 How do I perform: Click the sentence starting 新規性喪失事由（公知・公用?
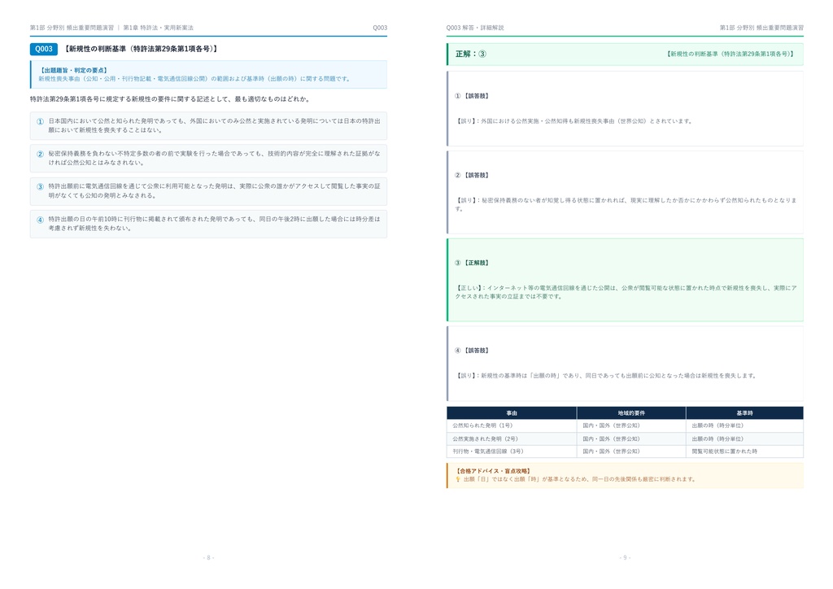click(195, 79)
